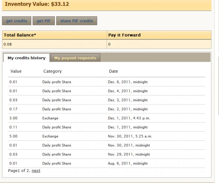The width and height of the screenshot is (219, 183).
Task: Click the Total Balance* header cell
Action: [x=54, y=35]
